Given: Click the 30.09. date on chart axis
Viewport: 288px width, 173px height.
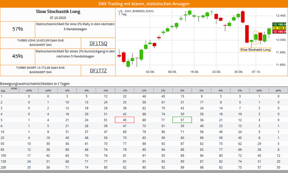Looking at the screenshot, I should pyautogui.click(x=238, y=72).
